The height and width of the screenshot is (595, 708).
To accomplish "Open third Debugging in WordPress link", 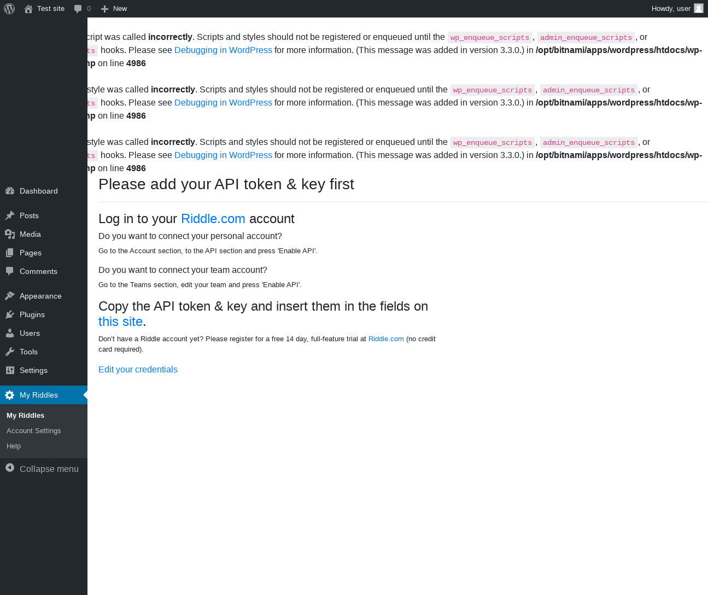I will 223,155.
